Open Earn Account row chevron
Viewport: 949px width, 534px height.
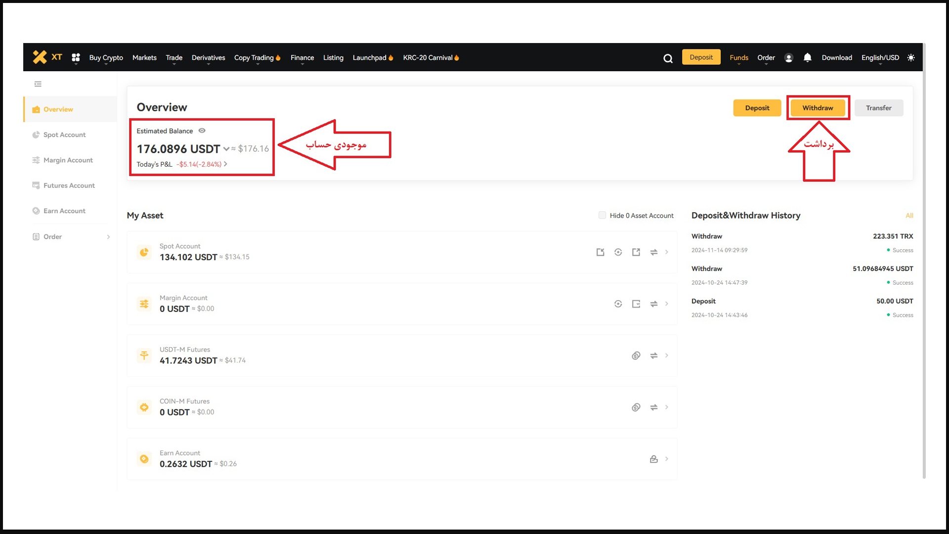(667, 459)
